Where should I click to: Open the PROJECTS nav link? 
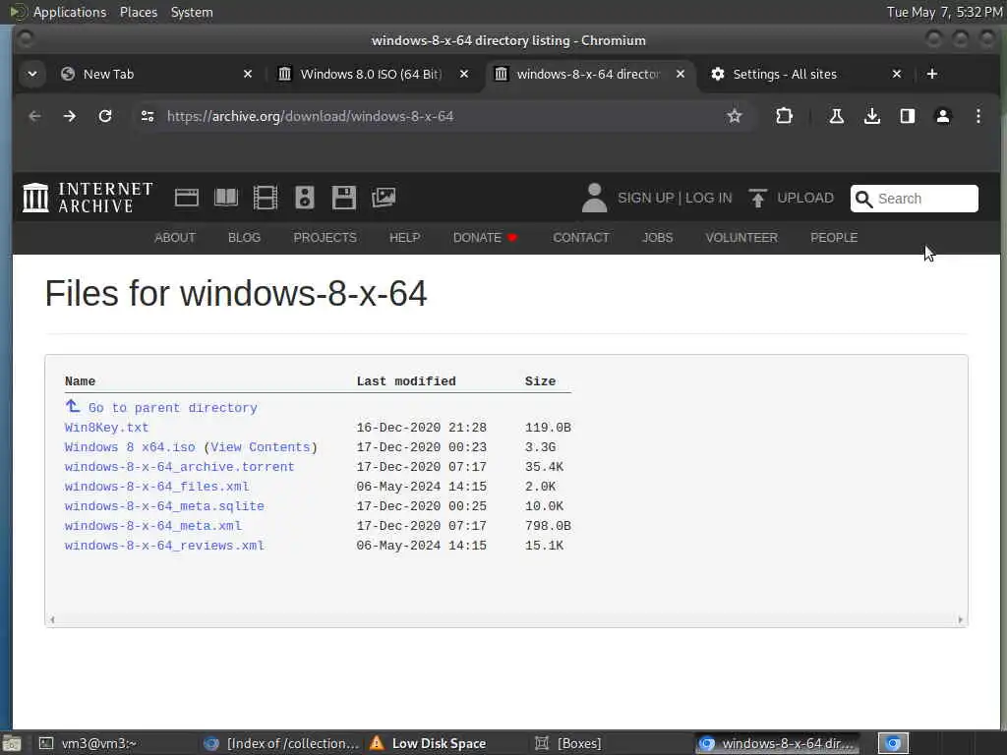click(325, 238)
